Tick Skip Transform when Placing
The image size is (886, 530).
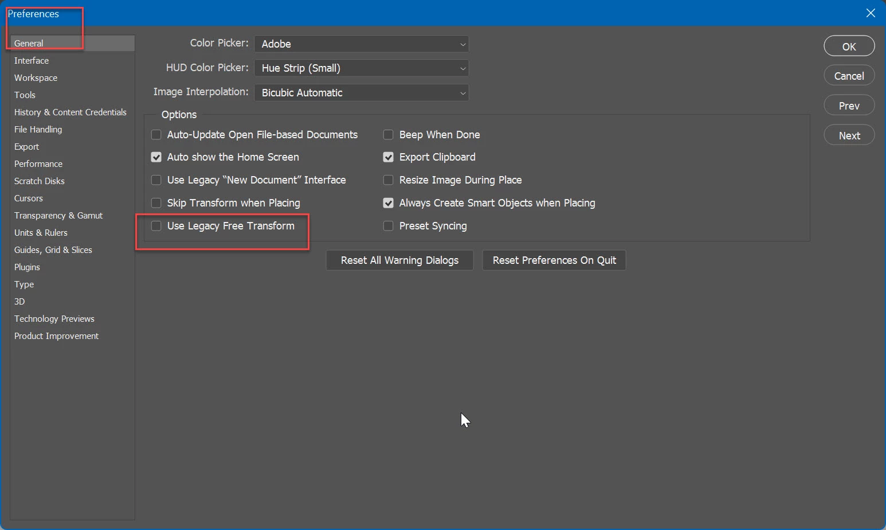[x=156, y=203]
